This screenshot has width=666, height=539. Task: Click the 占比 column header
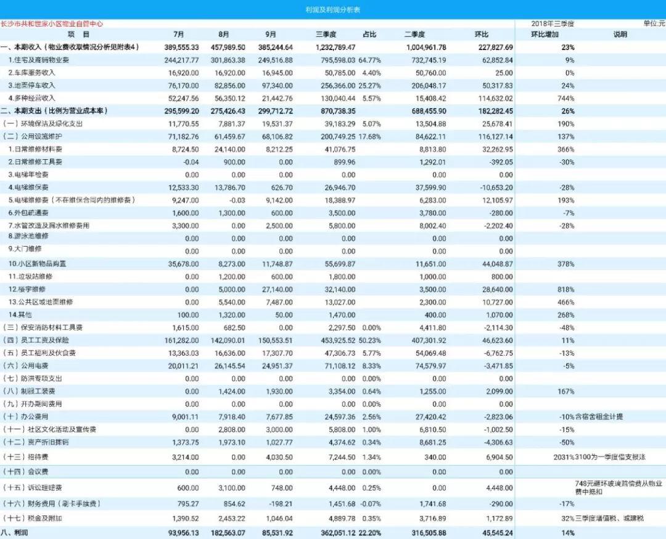point(369,35)
